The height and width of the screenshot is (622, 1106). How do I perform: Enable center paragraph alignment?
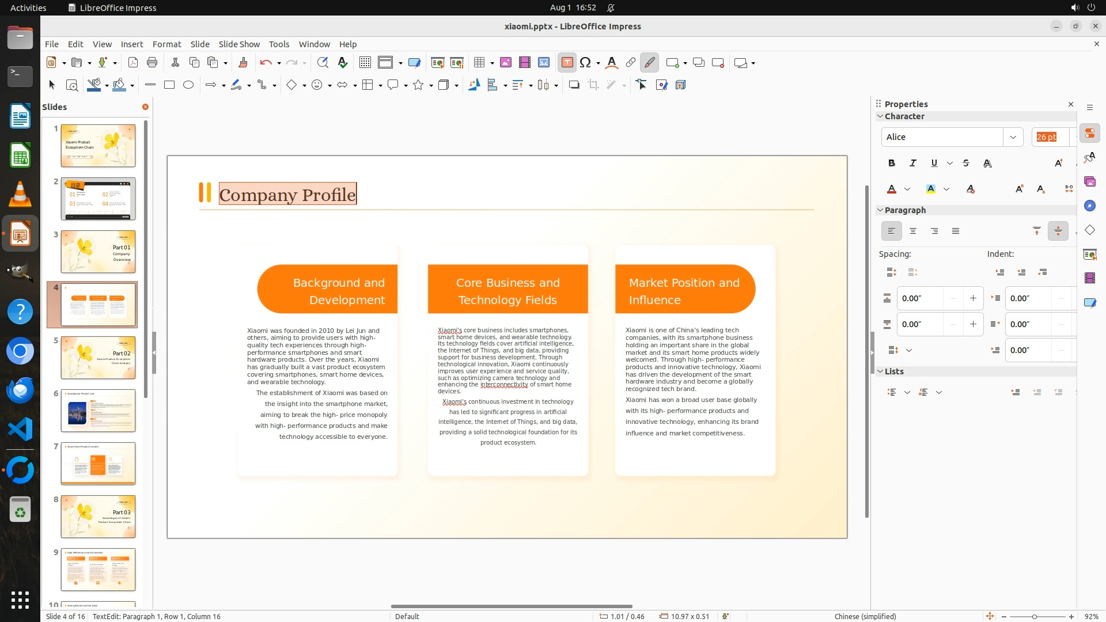pyautogui.click(x=913, y=232)
